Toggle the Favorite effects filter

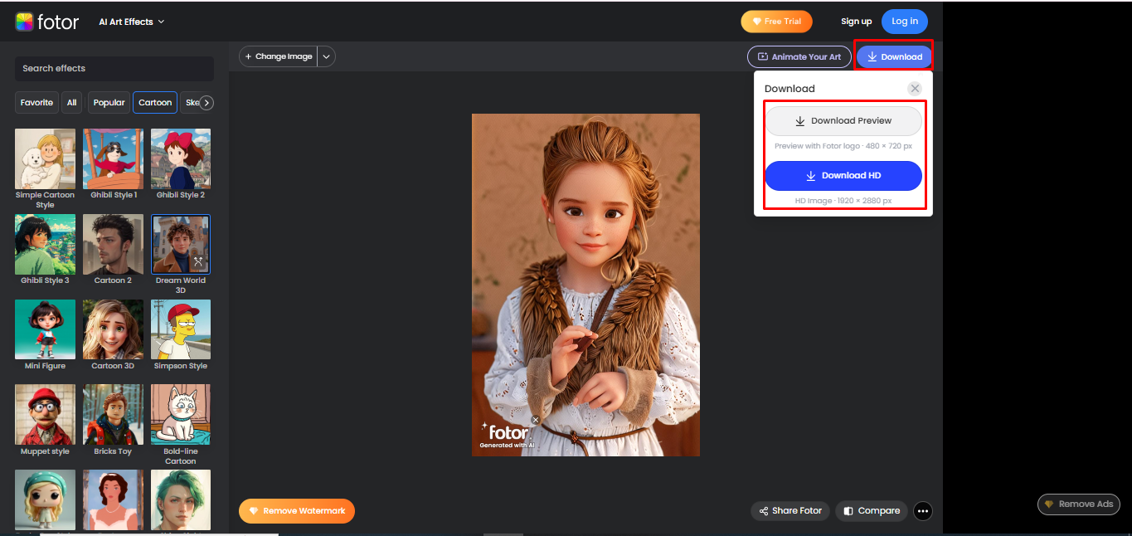click(x=36, y=102)
